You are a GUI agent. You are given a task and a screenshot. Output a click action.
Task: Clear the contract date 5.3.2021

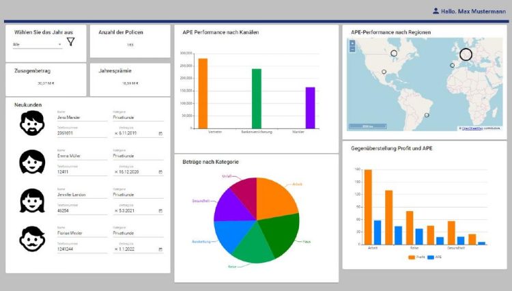115,211
